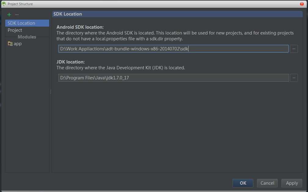Close the Project Structure dialog window
The image size is (308, 192).
click(302, 4)
